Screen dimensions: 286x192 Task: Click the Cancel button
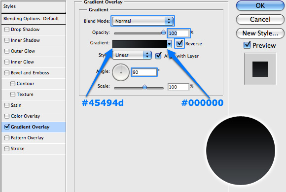(260, 19)
